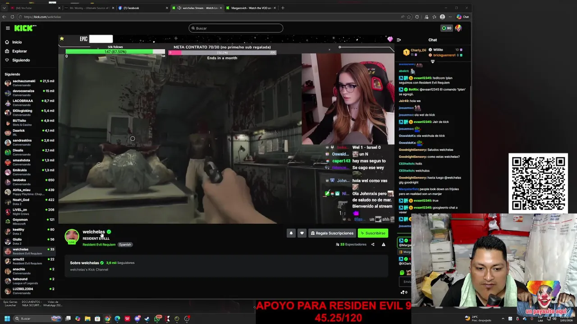Click the report warning triangle icon

(383, 244)
